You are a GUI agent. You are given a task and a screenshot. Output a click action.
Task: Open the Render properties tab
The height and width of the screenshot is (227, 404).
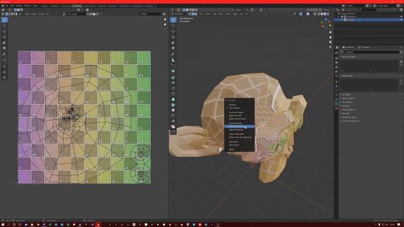(x=336, y=58)
